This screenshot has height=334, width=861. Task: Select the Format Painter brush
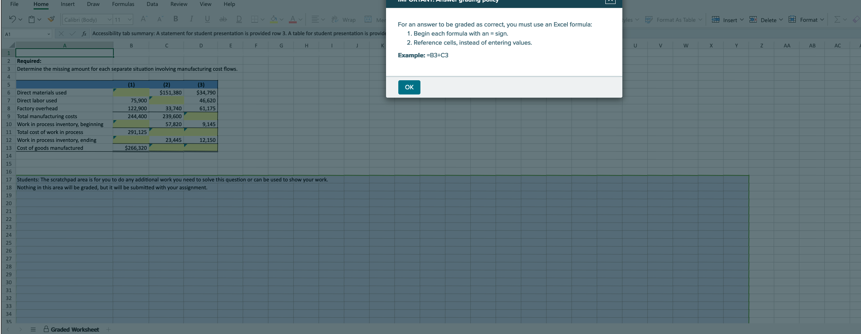pos(51,19)
